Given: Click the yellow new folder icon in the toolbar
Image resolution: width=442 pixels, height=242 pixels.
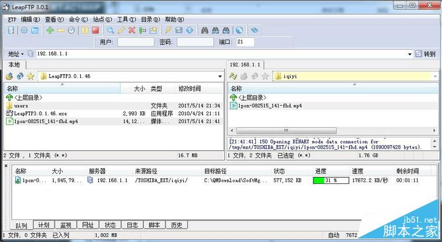Looking at the screenshot, I should [153, 30].
